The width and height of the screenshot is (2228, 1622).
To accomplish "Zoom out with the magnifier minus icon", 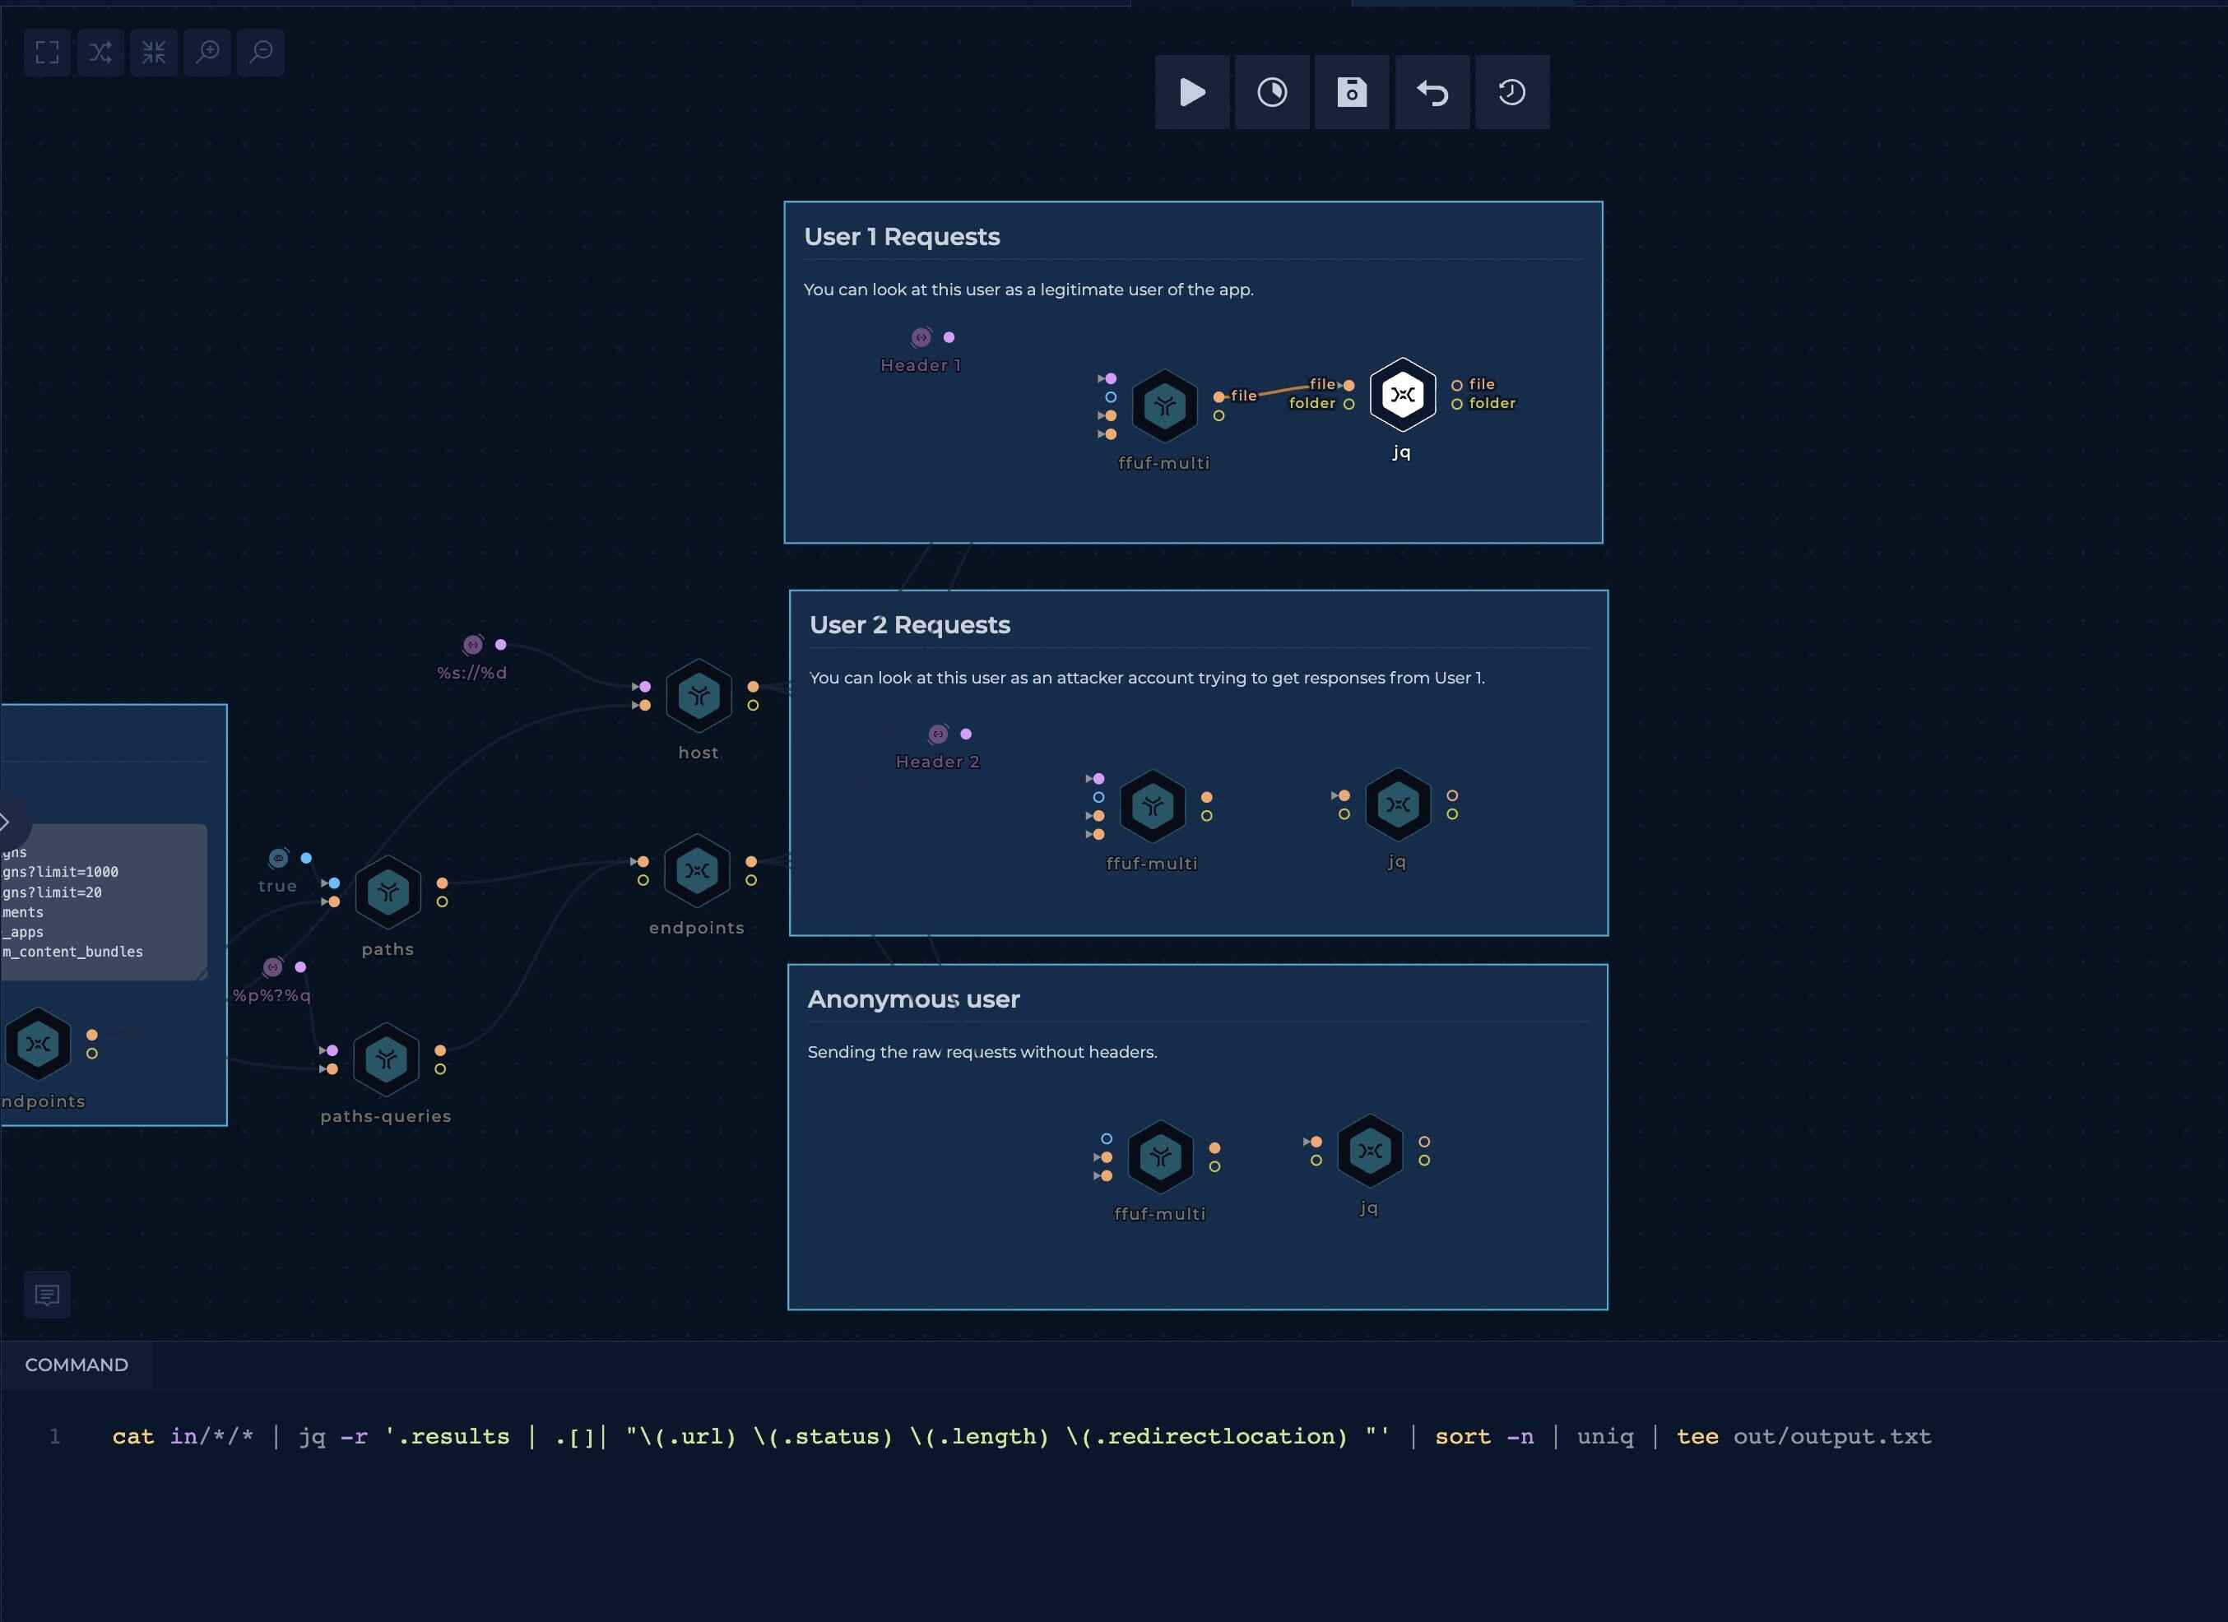I will (262, 52).
